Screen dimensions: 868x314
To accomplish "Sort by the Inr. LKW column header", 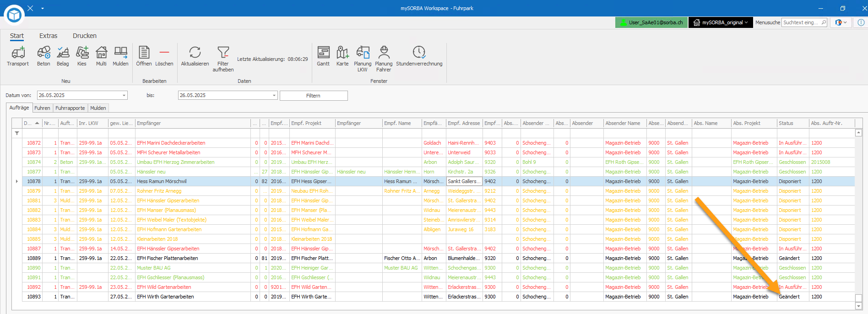I will coord(92,123).
